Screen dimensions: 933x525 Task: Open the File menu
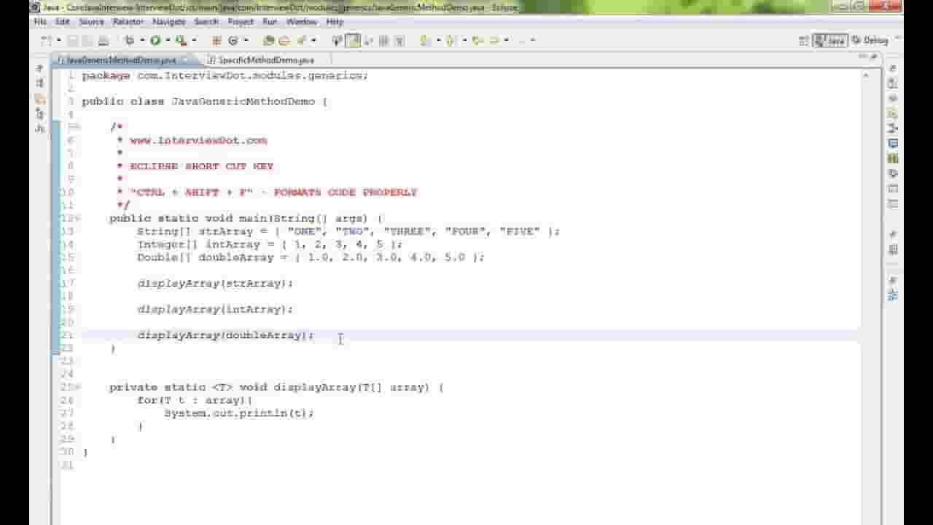[40, 23]
